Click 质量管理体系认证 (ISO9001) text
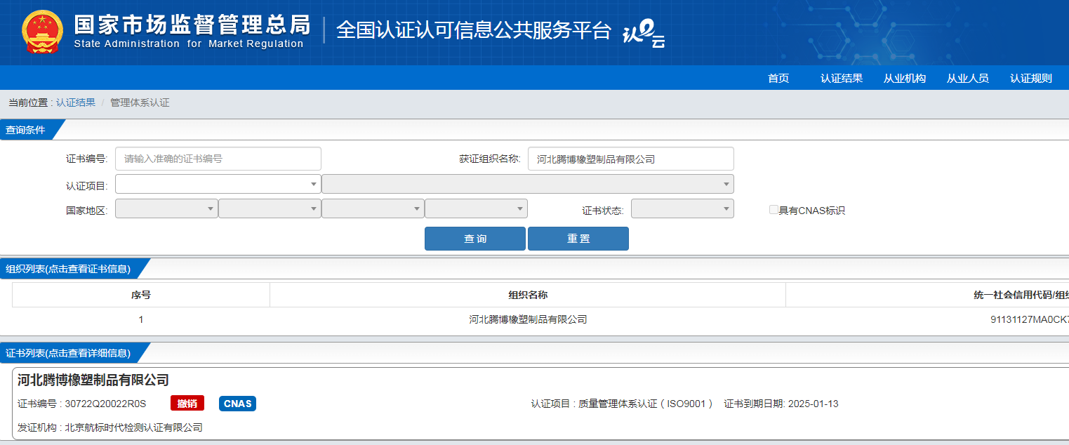 click(645, 404)
